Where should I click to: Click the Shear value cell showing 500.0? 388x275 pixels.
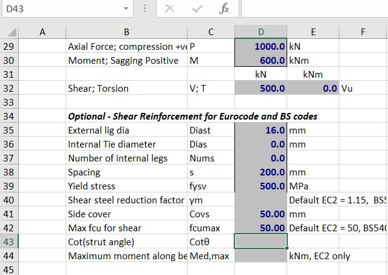point(260,88)
